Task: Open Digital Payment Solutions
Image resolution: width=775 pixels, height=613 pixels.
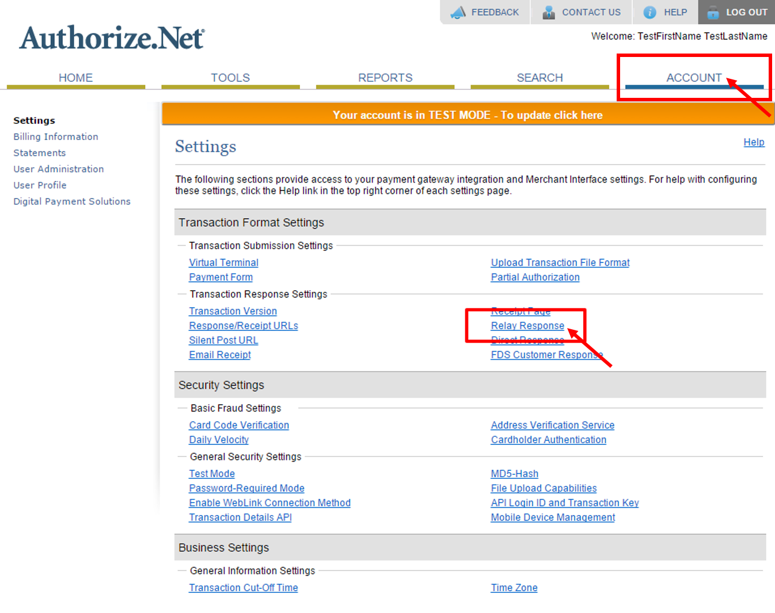Action: tap(71, 201)
